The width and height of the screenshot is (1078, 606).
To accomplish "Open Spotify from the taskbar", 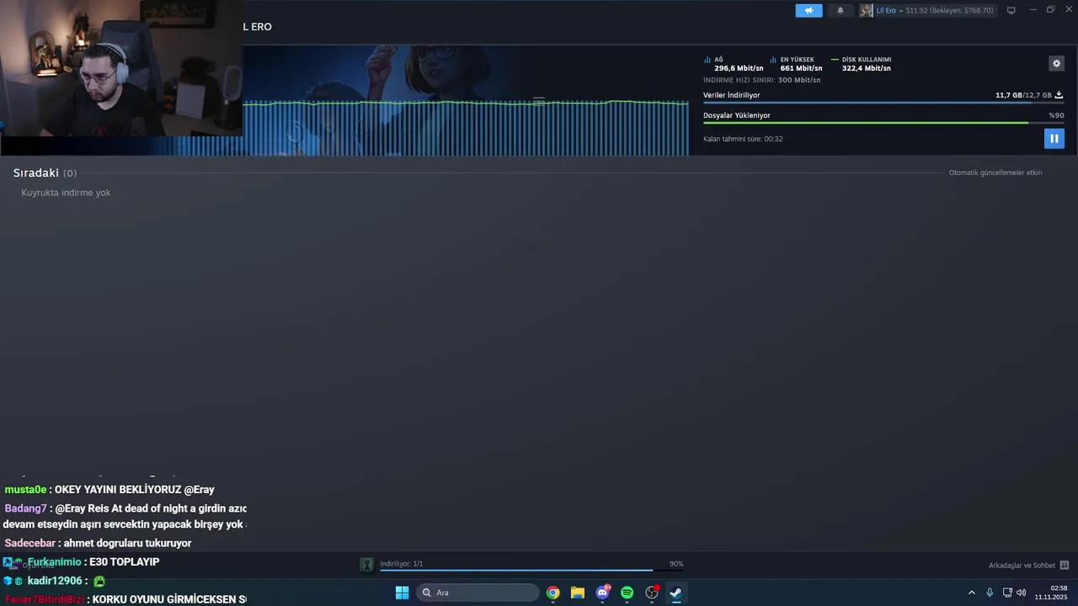I will click(627, 593).
